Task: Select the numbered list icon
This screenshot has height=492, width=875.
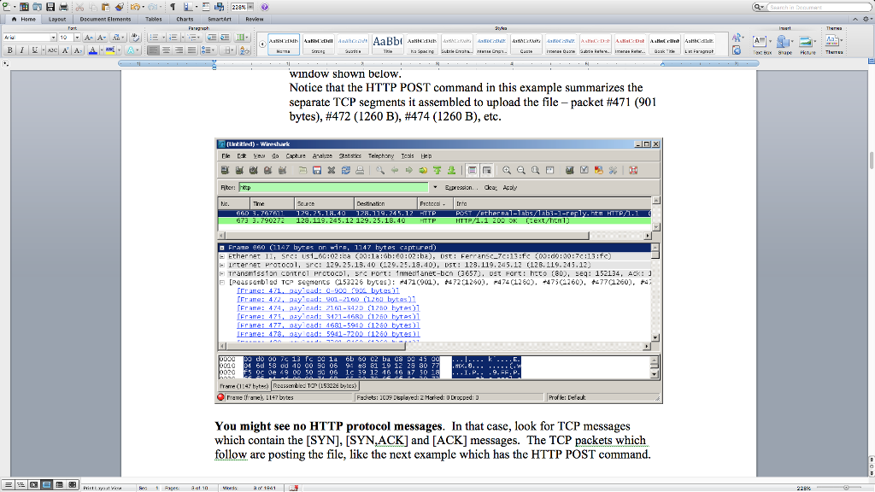Action: (172, 38)
